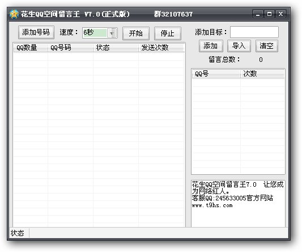Minimize the window
Screen dimensions: 302x252
258,14
